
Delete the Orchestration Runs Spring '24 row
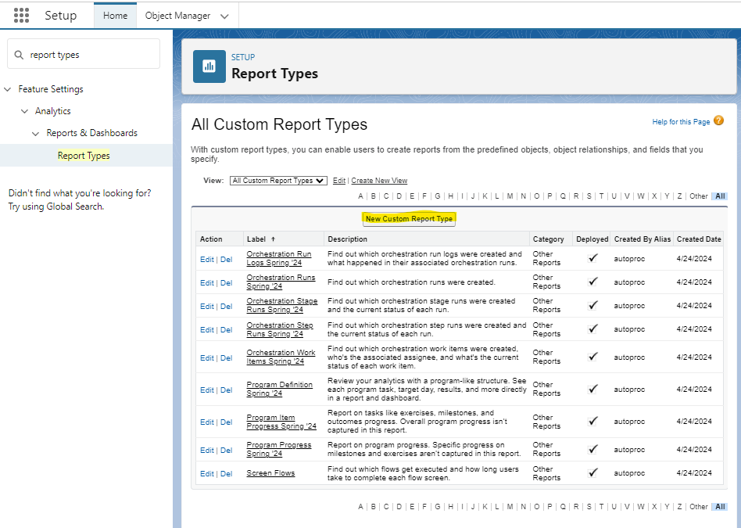click(227, 283)
